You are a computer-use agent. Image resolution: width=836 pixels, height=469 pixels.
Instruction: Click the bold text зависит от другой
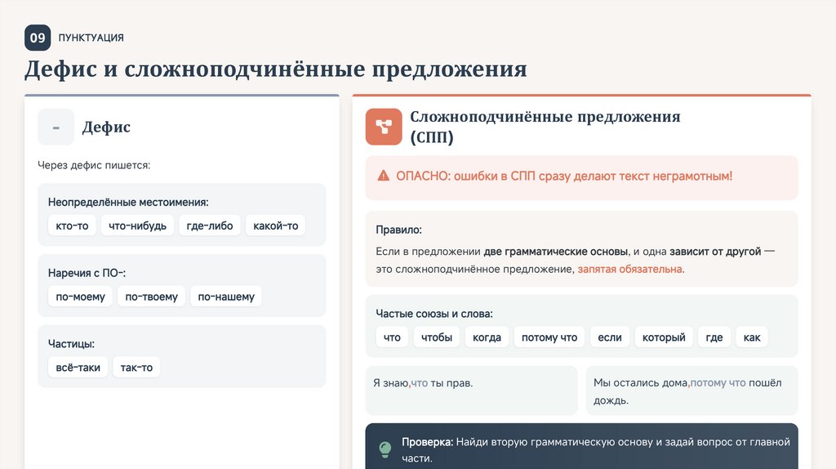[x=715, y=252]
